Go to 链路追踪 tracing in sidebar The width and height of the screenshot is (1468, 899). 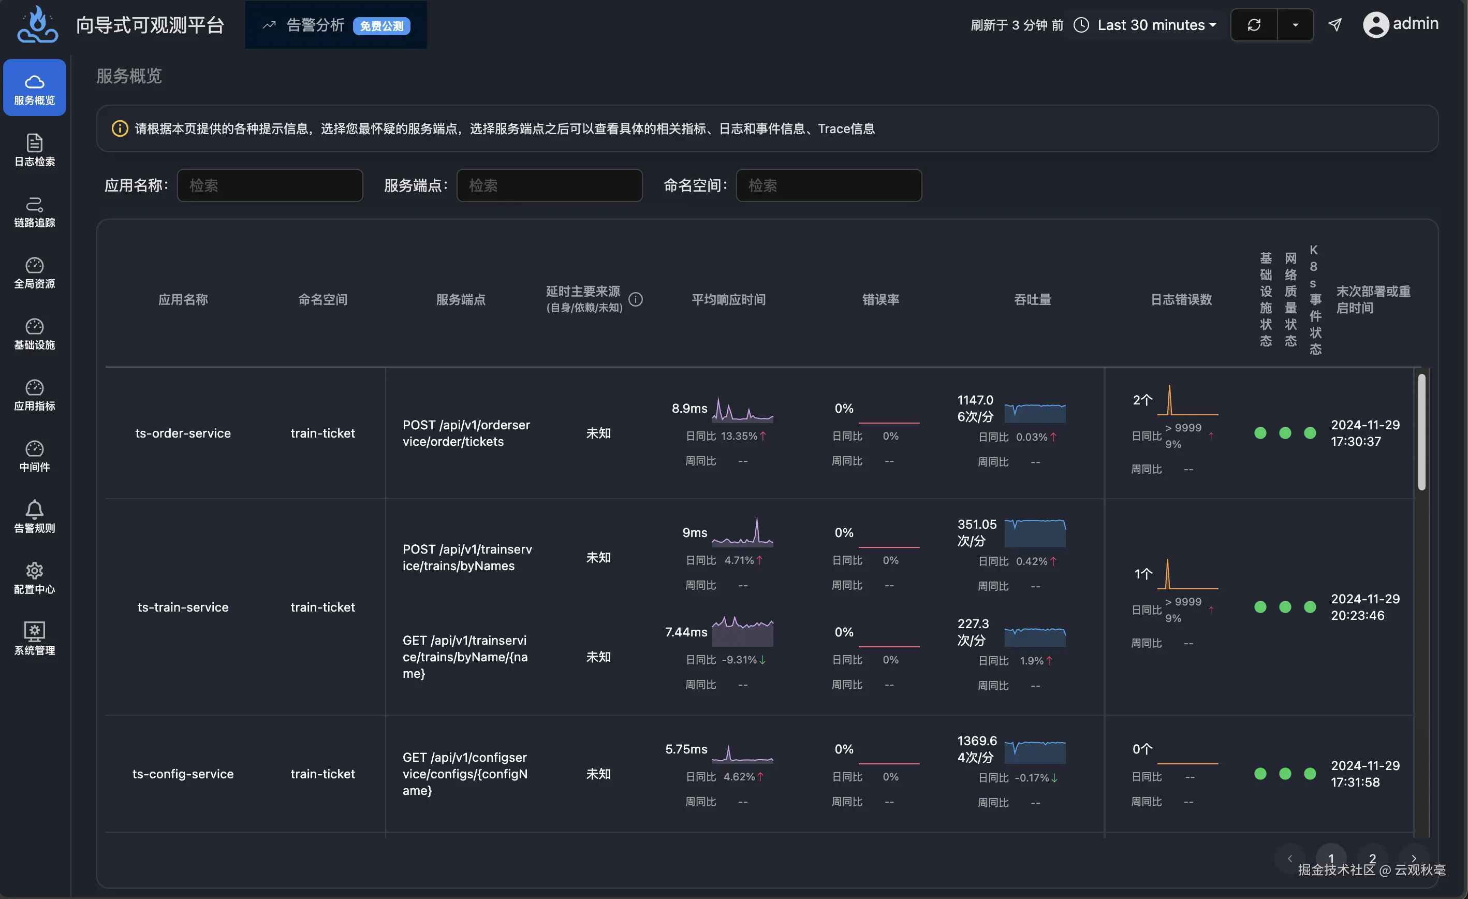35,211
